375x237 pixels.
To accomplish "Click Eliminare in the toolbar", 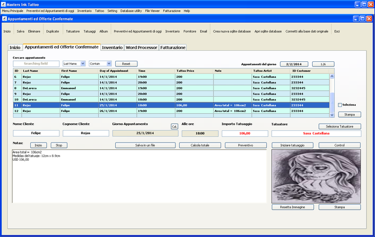I will point(34,31).
